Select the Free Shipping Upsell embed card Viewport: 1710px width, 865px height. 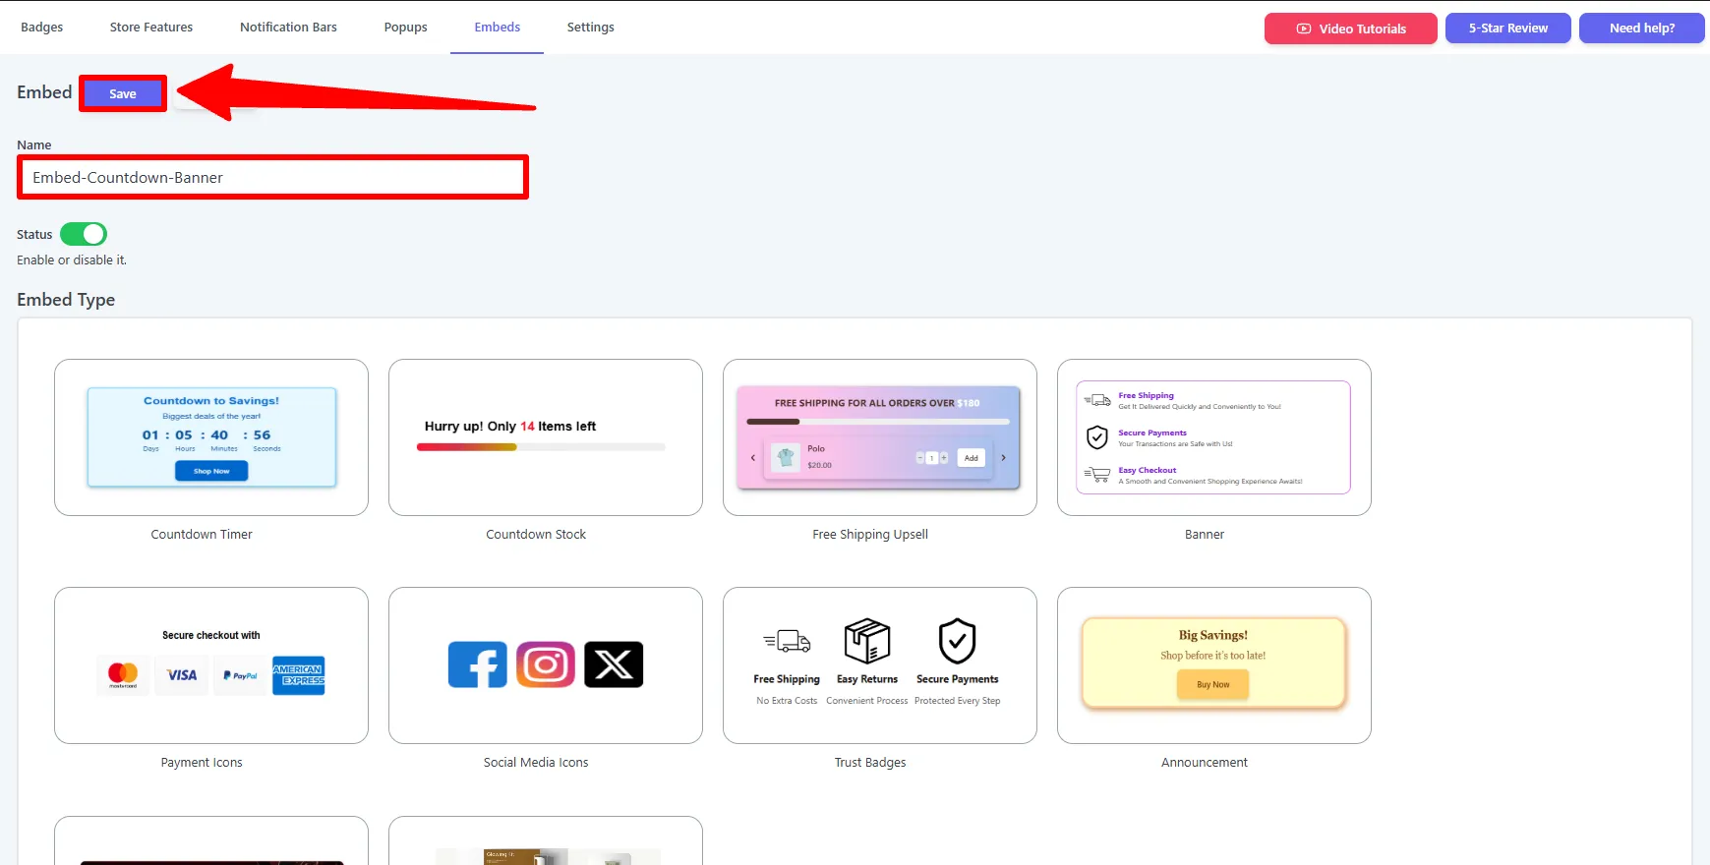pos(880,437)
